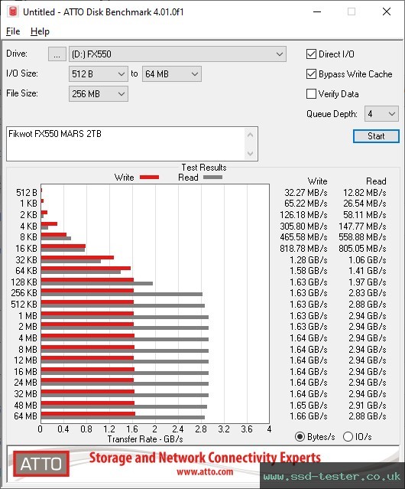
Task: Click the 128 KB read value 1.97 GB/s
Action: tap(368, 282)
